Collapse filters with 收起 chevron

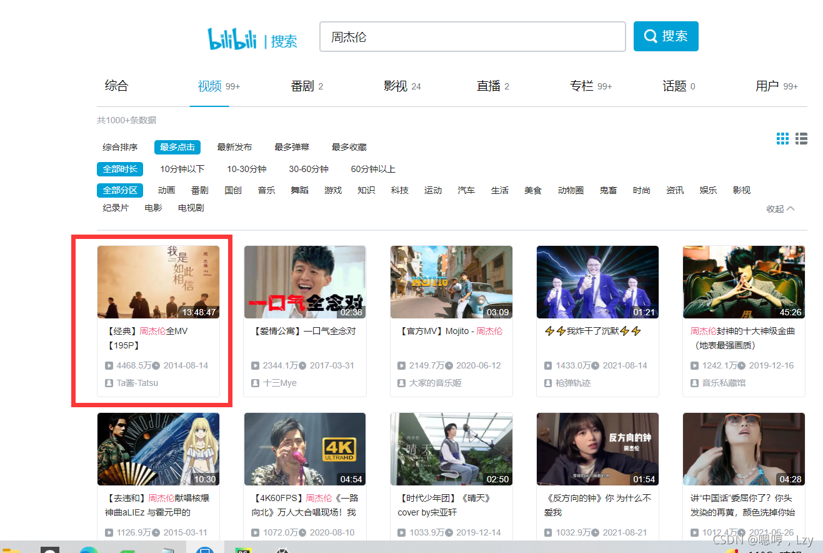(781, 209)
